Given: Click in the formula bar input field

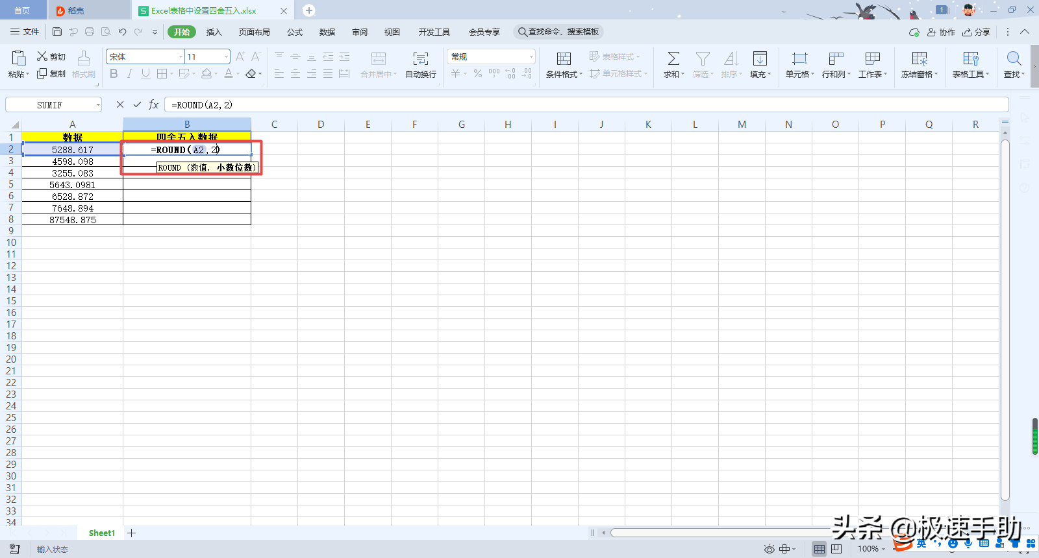Looking at the screenshot, I should [x=586, y=104].
